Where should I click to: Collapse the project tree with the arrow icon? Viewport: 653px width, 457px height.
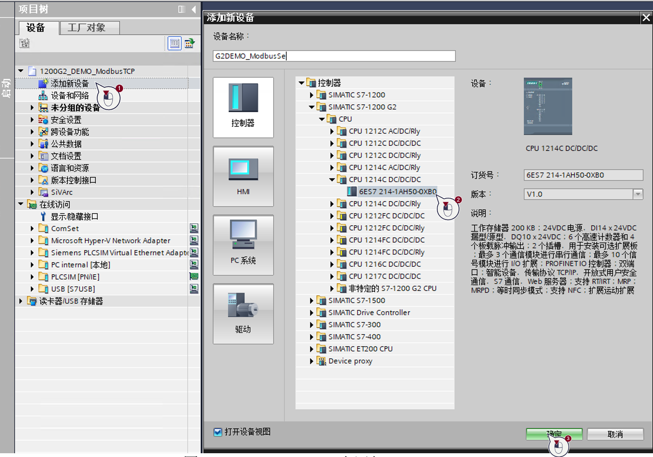click(194, 9)
